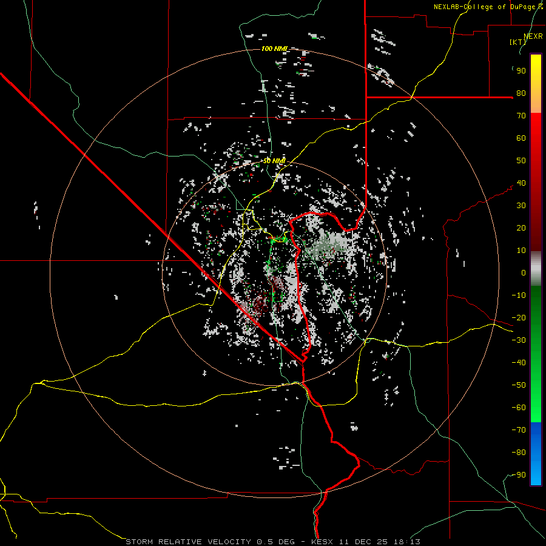The height and width of the screenshot is (546, 546).
Task: Click the yellow top segment of the color bar
Action: pos(536,84)
